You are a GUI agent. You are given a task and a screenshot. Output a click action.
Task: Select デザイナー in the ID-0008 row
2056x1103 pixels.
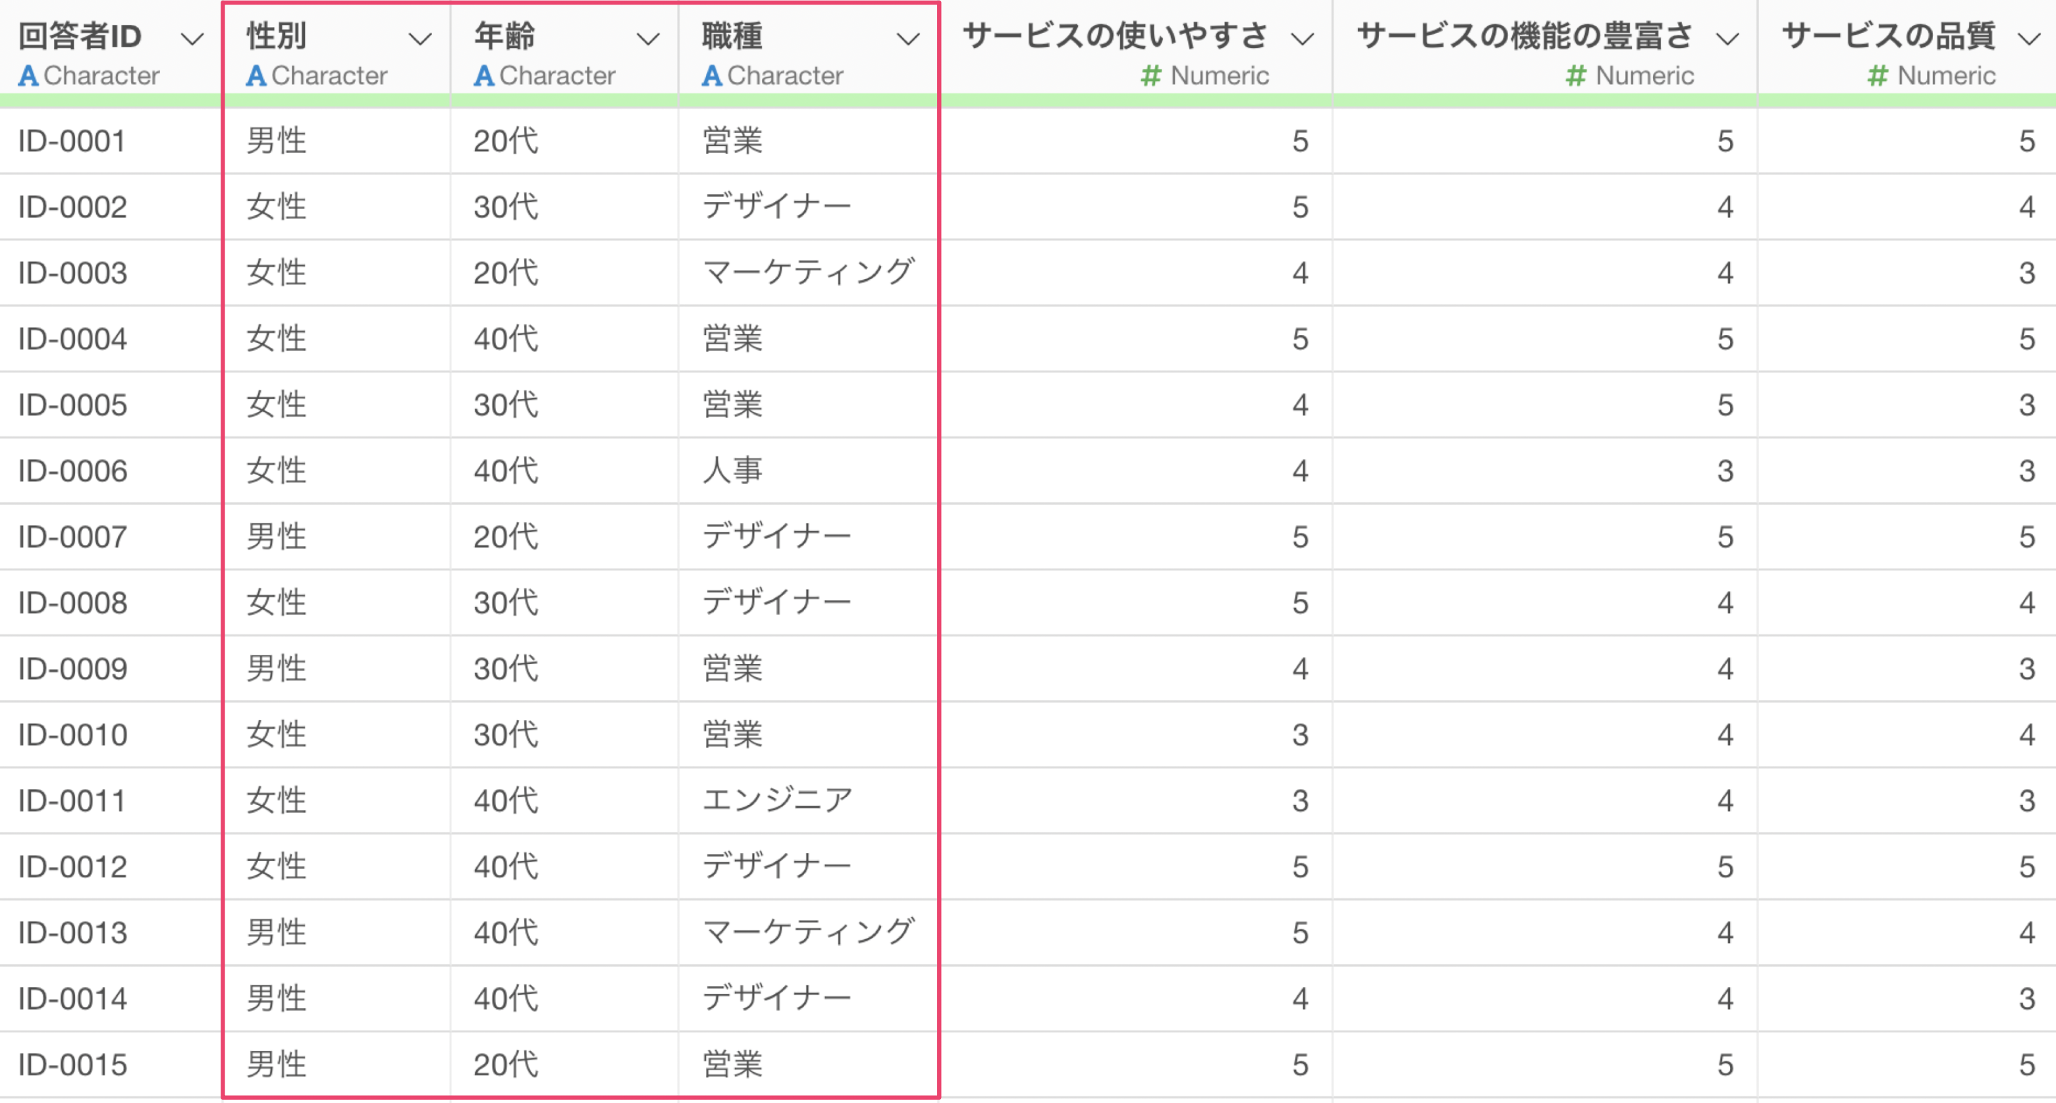tap(777, 603)
